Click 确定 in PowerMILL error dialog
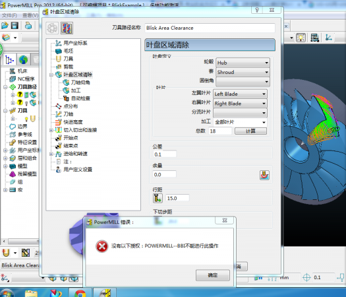The height and width of the screenshot is (297, 346). (x=213, y=275)
